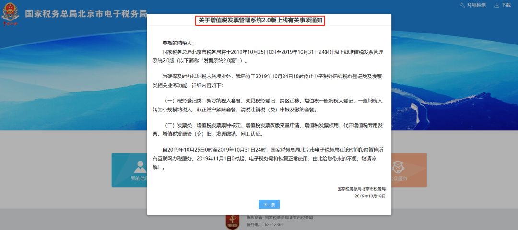Viewport: 518px width, 230px height.
Task: Click the signature 国家税务总局北京市税务局 in the dialog
Action: click(362, 189)
